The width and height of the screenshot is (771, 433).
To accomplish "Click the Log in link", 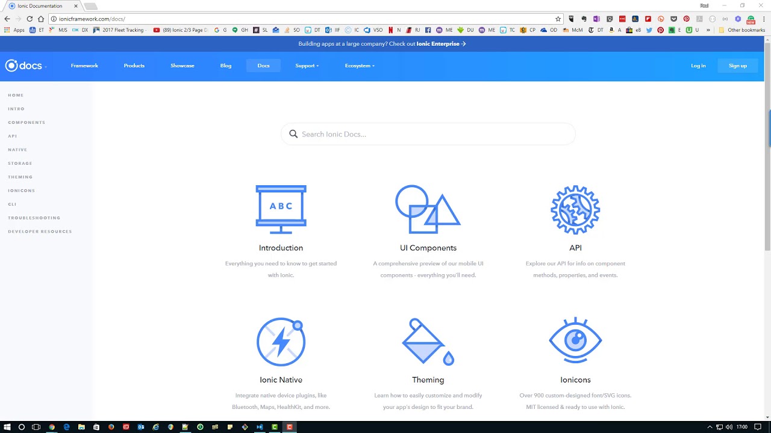I will tap(698, 66).
